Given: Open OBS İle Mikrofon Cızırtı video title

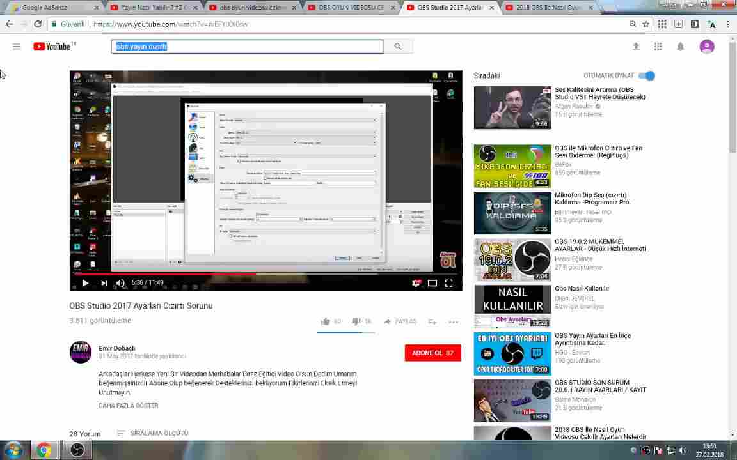Looking at the screenshot, I should [598, 151].
